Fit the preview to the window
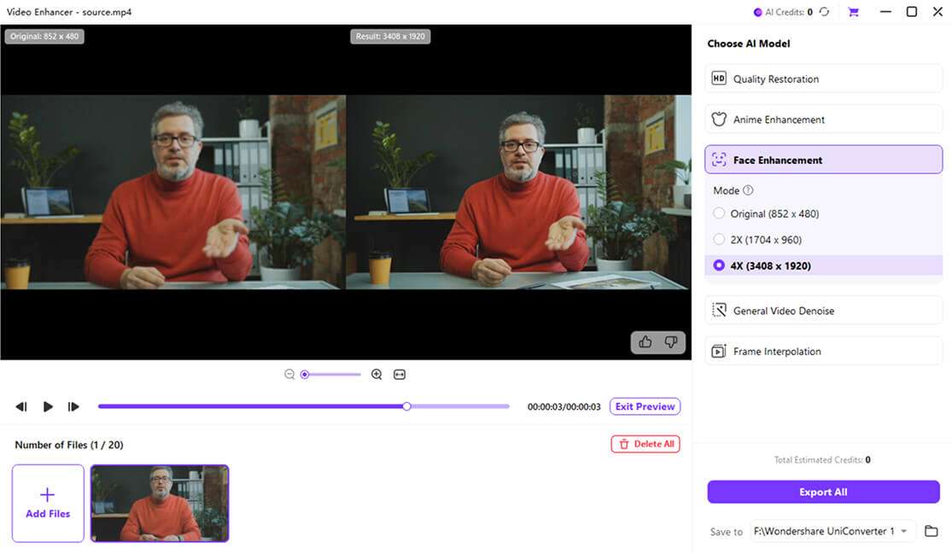The width and height of the screenshot is (952, 554). pos(399,374)
